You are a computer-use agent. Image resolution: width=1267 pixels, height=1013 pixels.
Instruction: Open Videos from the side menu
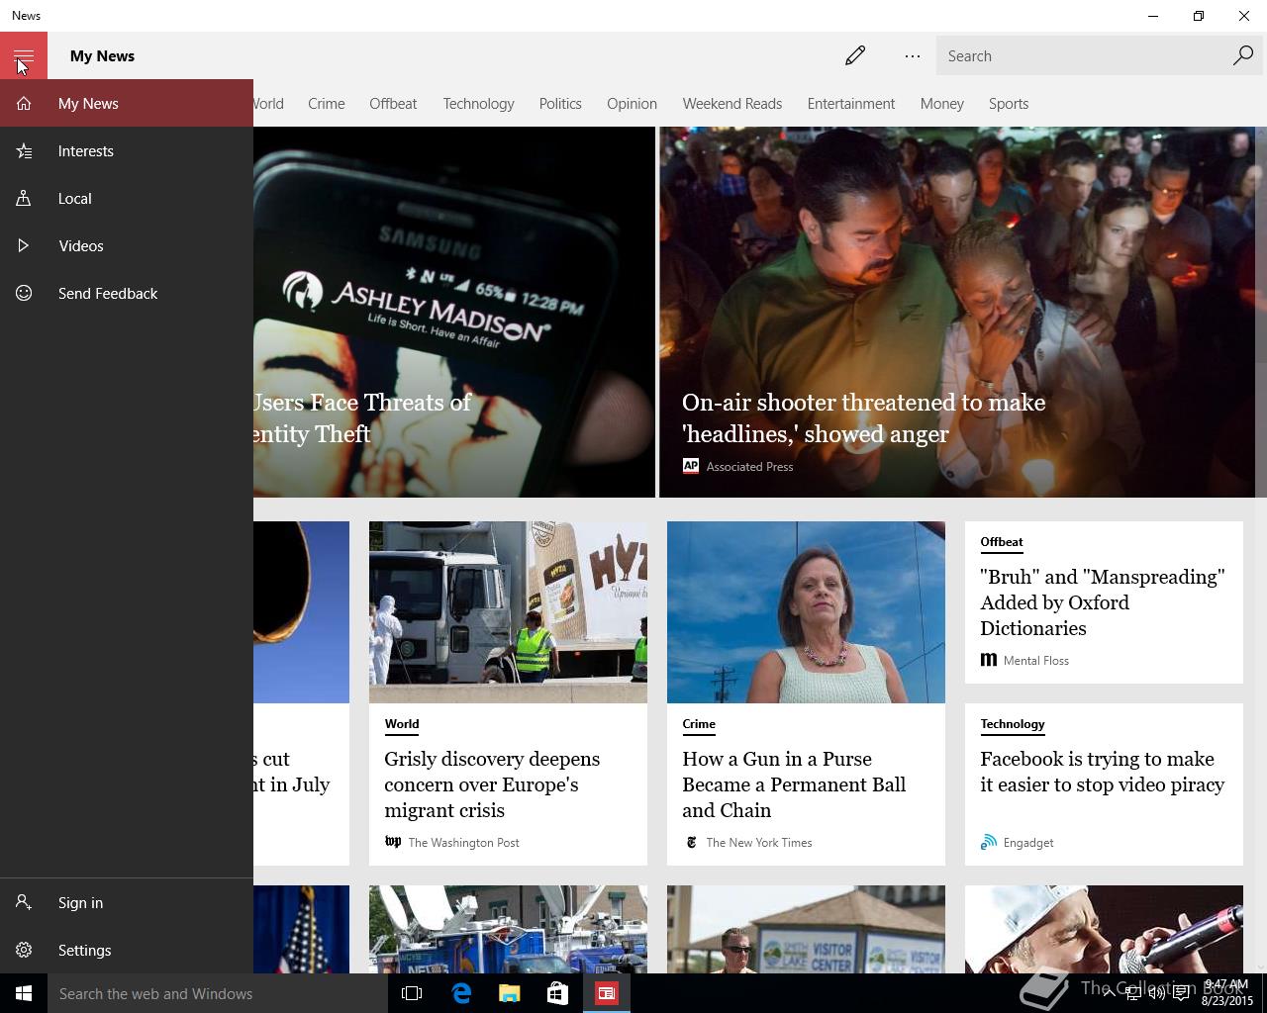127,245
